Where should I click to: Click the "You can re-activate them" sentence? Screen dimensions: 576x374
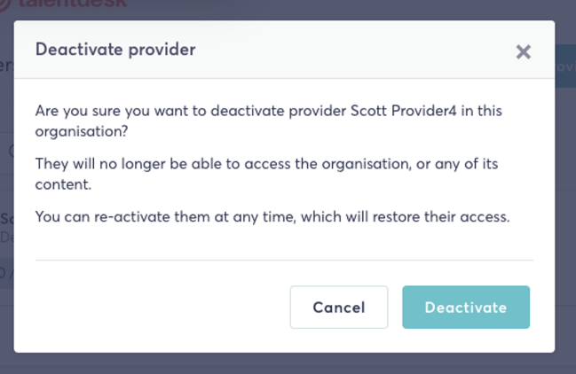coord(272,217)
